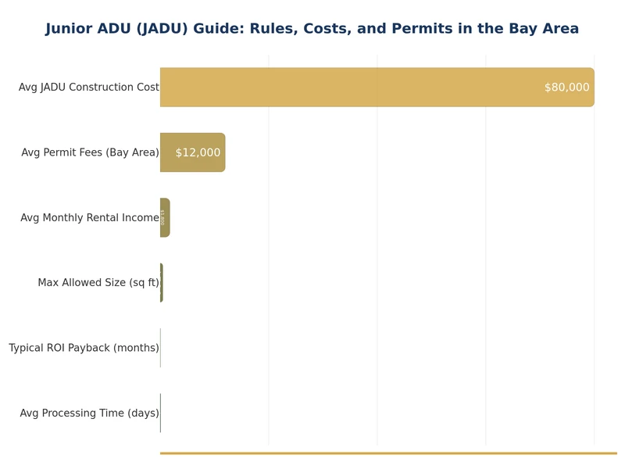The height and width of the screenshot is (469, 625).
Task: Click the thin Avg Processing Time bar
Action: pos(160,413)
